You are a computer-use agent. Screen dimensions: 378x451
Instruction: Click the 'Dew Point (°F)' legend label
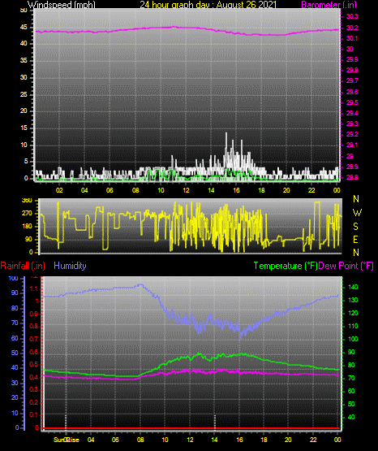(346, 266)
